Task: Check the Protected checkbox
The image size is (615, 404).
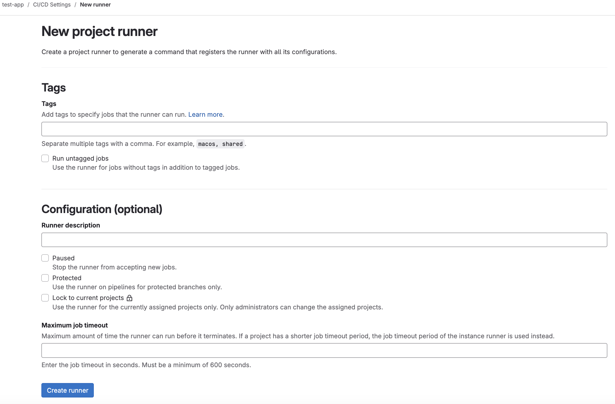Action: pyautogui.click(x=45, y=278)
